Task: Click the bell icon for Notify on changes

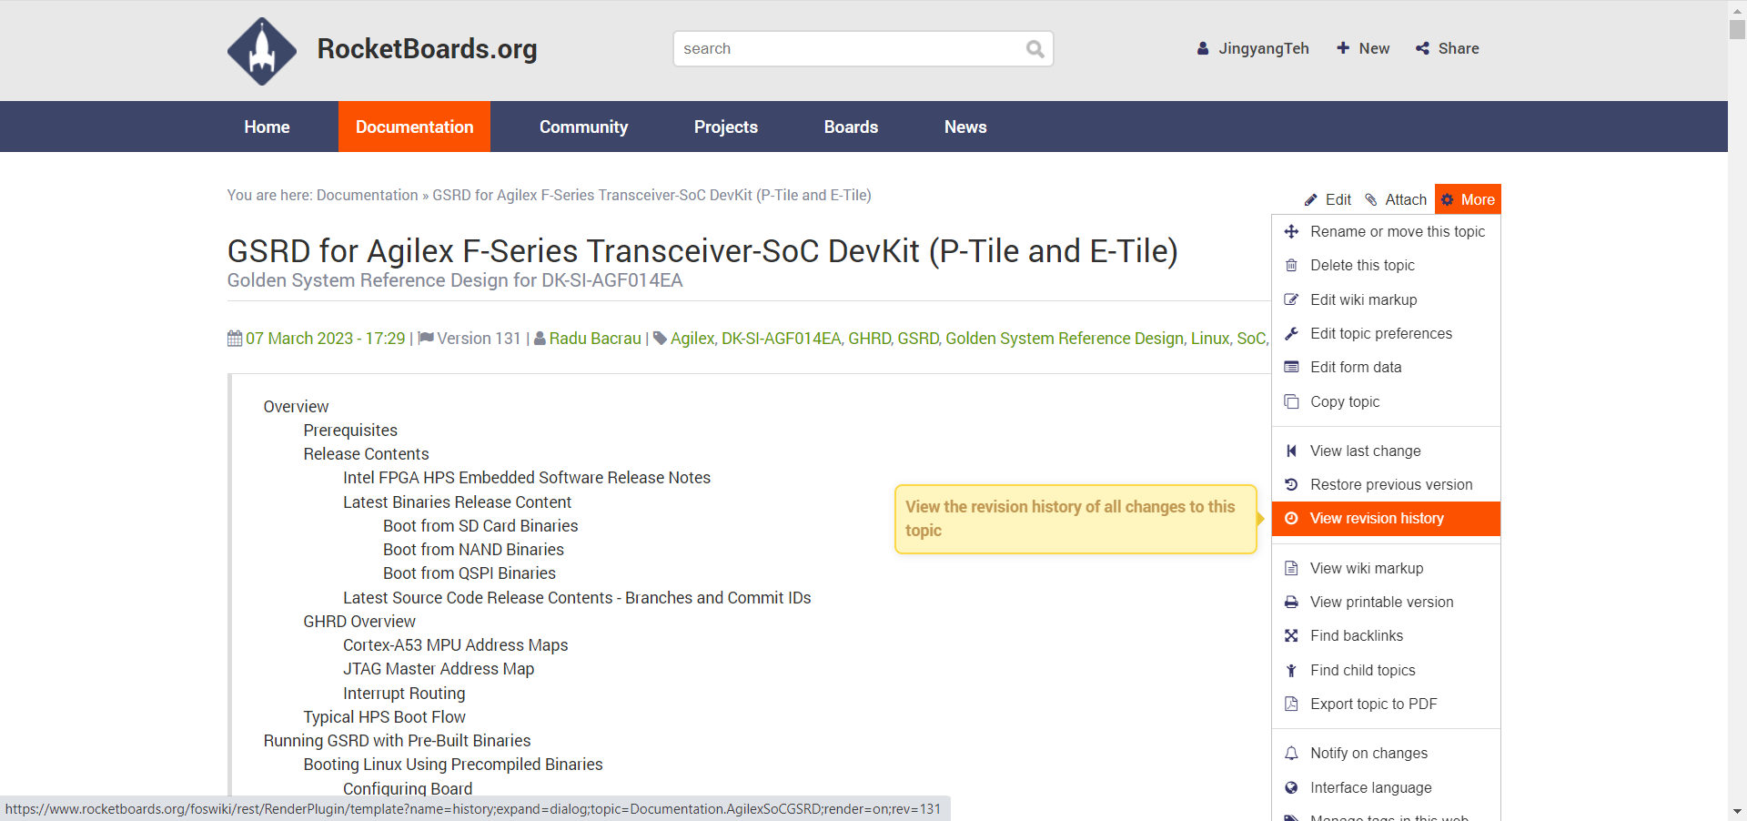Action: tap(1291, 754)
